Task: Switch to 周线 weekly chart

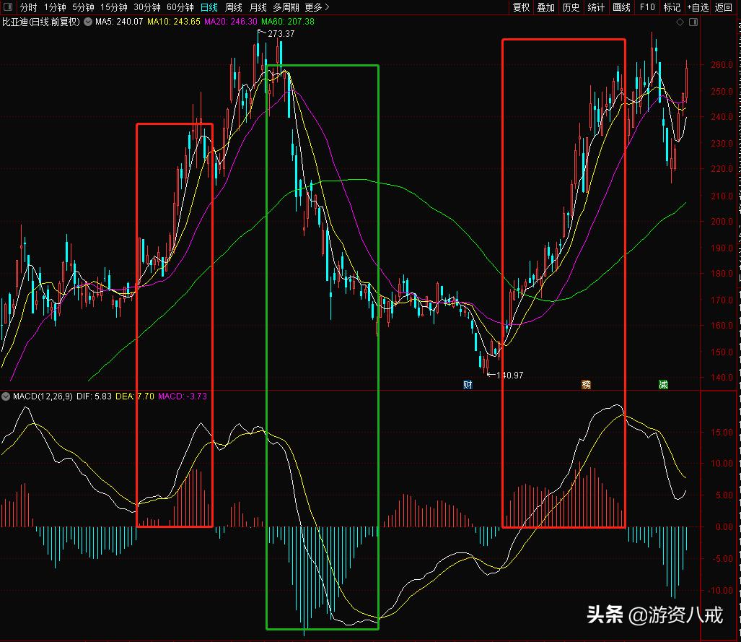Action: pos(234,7)
